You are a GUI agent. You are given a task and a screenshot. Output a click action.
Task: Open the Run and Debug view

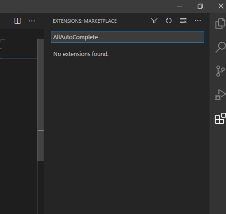click(x=220, y=95)
